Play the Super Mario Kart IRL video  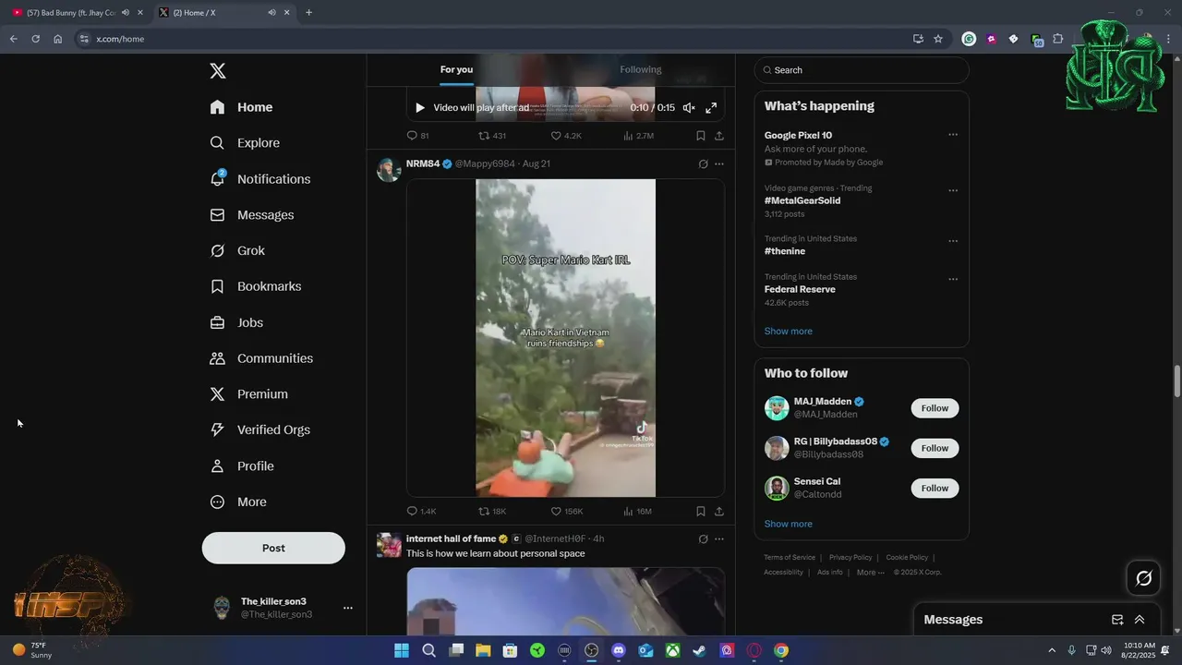click(565, 338)
